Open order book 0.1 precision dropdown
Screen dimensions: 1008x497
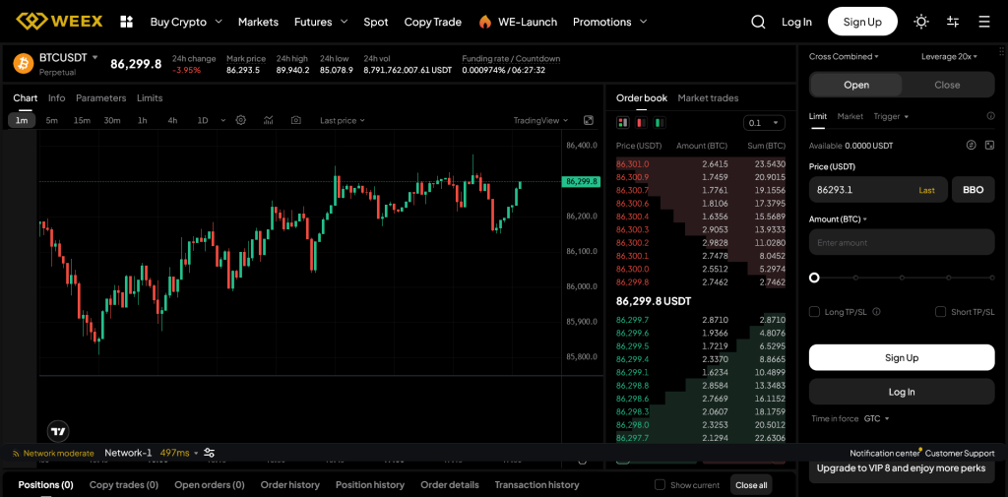(764, 123)
